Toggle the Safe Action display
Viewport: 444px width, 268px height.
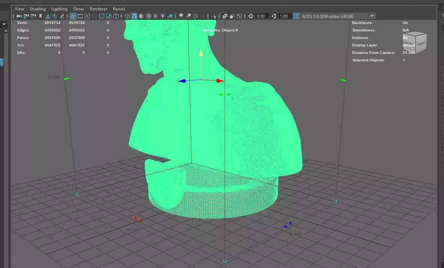click(x=108, y=16)
